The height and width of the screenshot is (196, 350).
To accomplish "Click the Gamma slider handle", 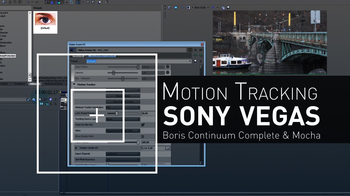I will [x=113, y=73].
